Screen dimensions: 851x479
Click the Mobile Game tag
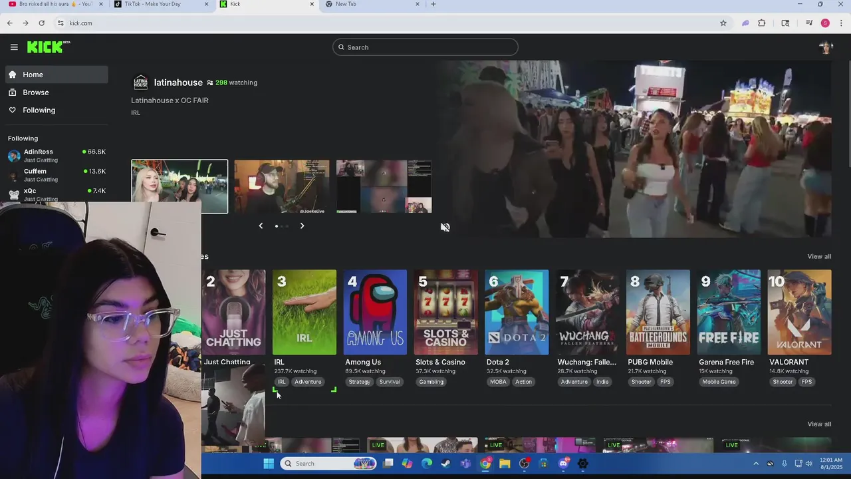point(719,382)
